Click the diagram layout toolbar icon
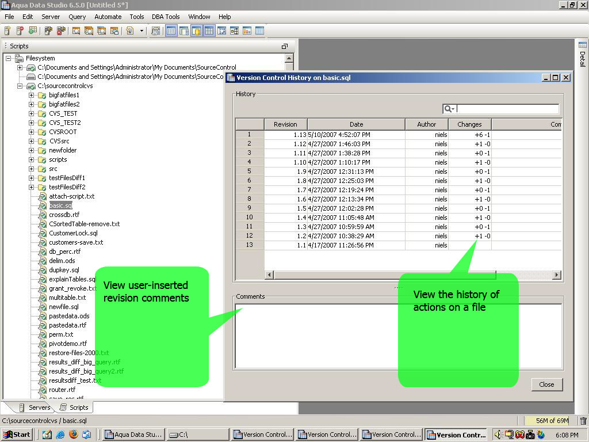This screenshot has height=442, width=589. 235,31
